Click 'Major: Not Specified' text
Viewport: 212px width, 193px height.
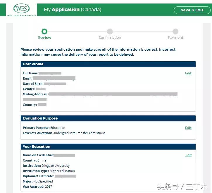tap(38, 181)
